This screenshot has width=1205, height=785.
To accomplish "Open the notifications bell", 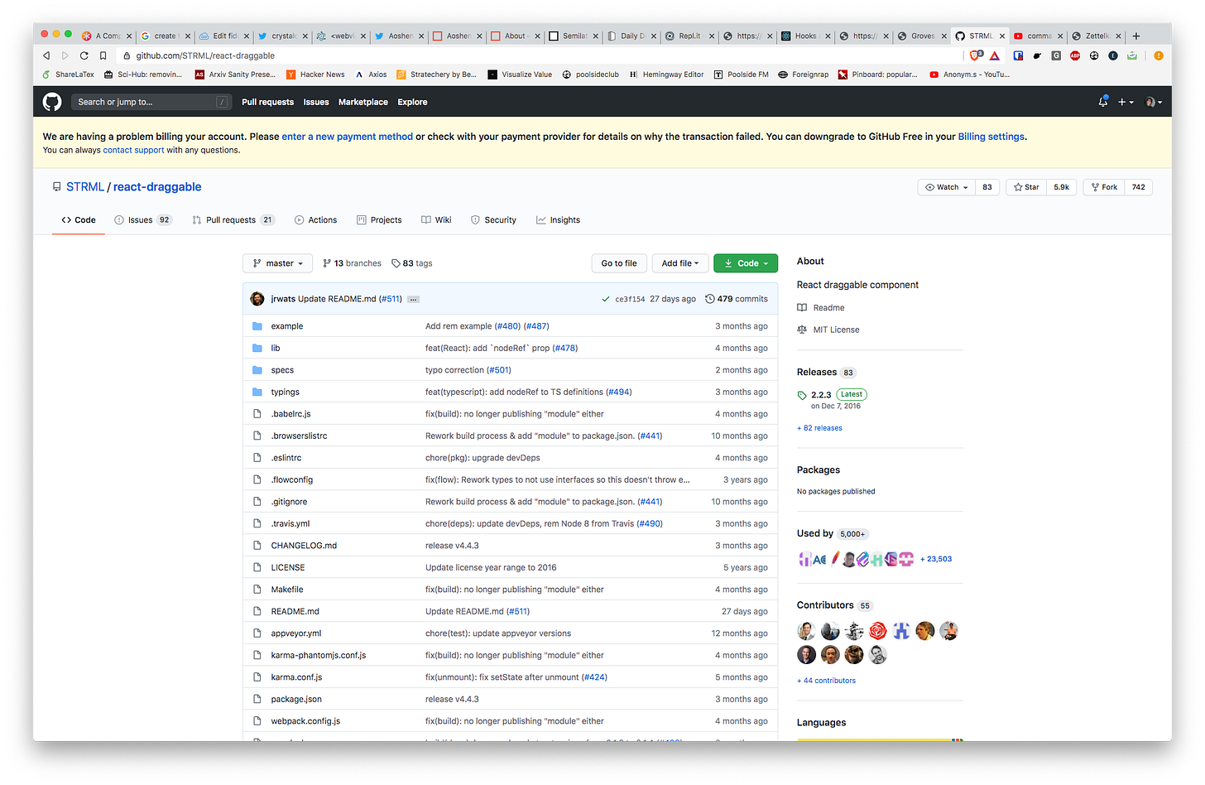I will tap(1102, 102).
